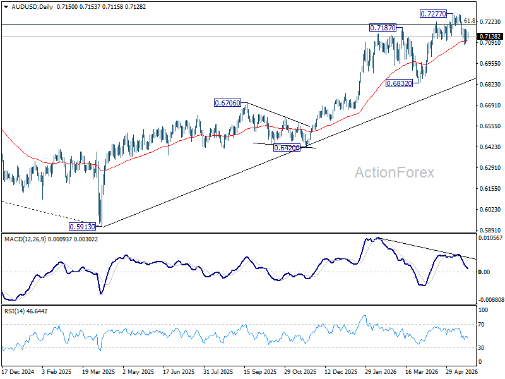Click the 15 Sep 2025 date marker
505x379 pixels.
[x=260, y=372]
